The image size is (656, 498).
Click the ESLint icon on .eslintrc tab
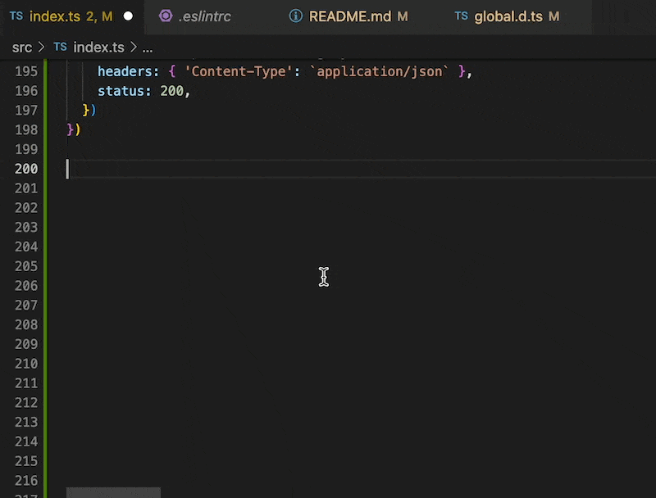tap(166, 16)
